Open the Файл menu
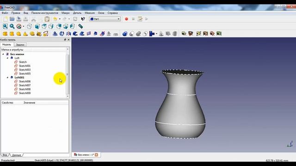296x166 pixels. click(x=5, y=13)
